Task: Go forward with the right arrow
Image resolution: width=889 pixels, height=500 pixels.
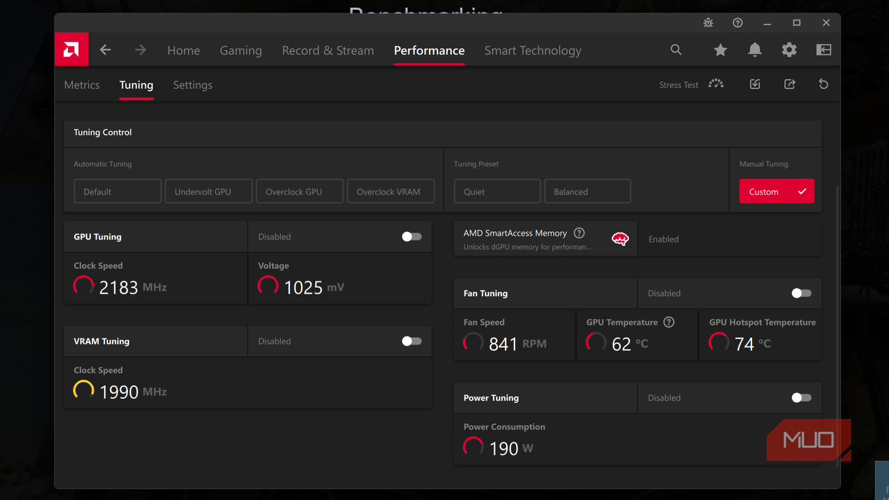Action: [140, 50]
